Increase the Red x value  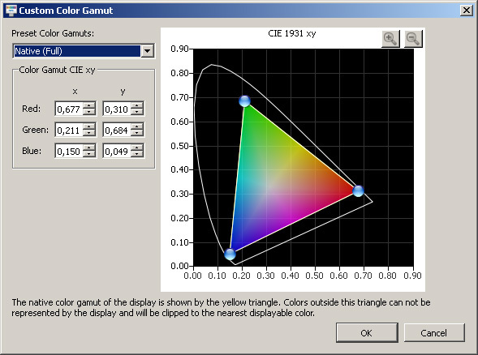89,105
